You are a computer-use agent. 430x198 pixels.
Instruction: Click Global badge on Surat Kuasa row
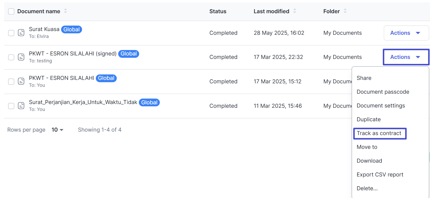[71, 29]
